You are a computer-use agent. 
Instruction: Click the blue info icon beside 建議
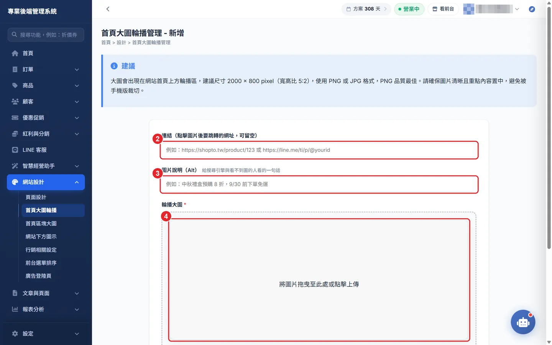[114, 66]
